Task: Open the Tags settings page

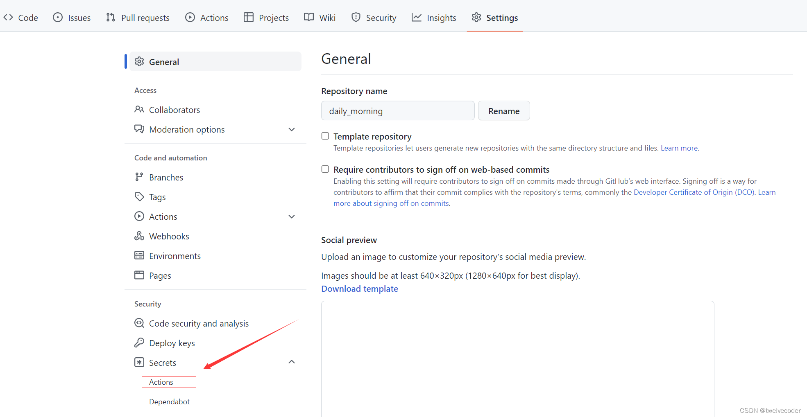Action: pos(157,197)
